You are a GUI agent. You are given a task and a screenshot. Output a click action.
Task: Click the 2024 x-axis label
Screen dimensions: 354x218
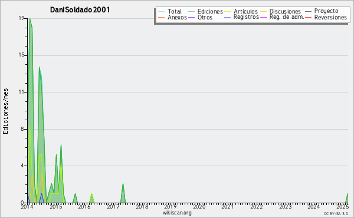pos(314,207)
